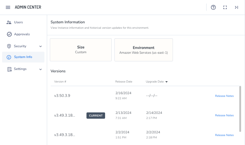Screen dimensions: 245x145
Task: Select System Info in sidebar
Action: [x=23, y=57]
